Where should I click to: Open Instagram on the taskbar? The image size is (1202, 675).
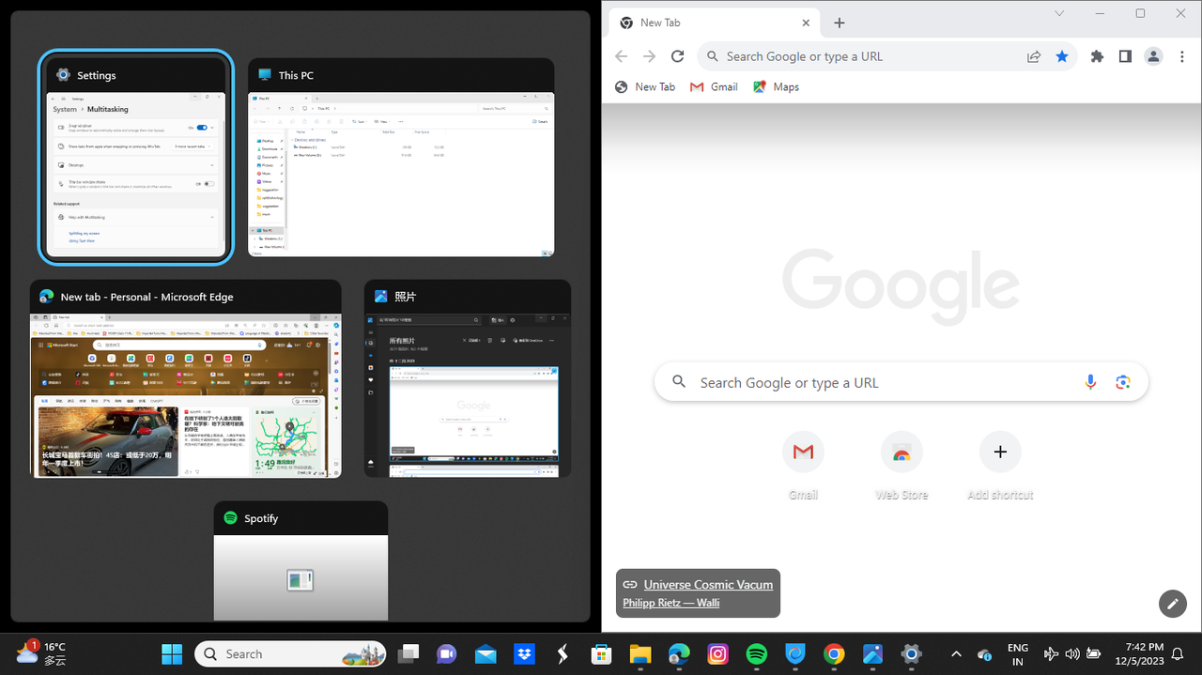point(717,654)
